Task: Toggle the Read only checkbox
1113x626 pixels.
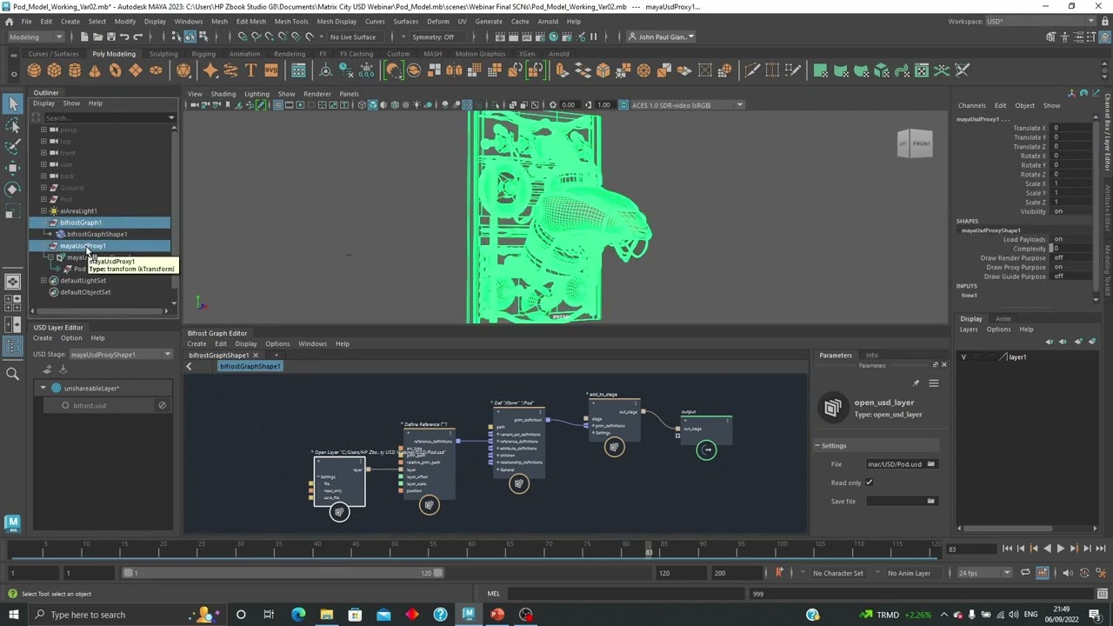Action: point(869,483)
